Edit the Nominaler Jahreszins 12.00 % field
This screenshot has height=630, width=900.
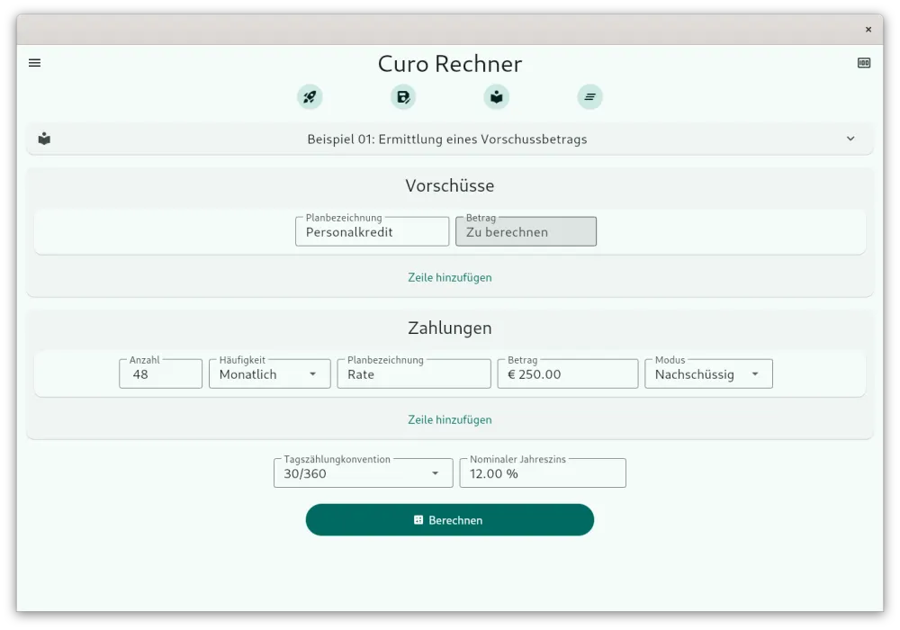tap(543, 473)
